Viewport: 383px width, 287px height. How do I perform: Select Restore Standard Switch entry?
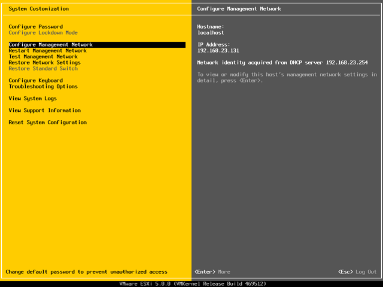click(43, 69)
